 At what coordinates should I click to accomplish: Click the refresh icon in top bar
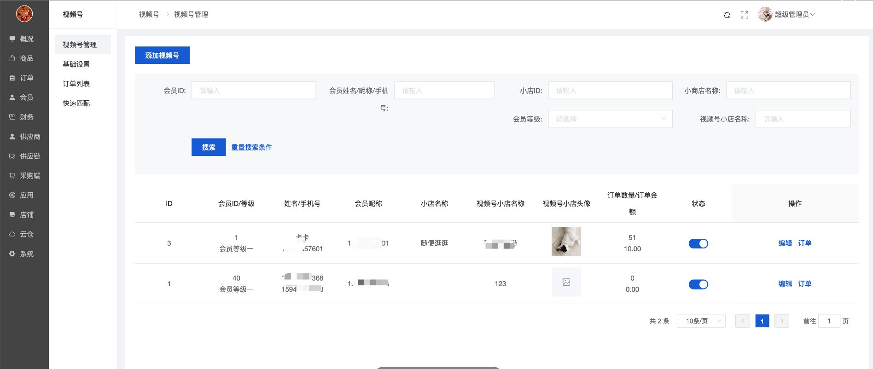click(727, 15)
